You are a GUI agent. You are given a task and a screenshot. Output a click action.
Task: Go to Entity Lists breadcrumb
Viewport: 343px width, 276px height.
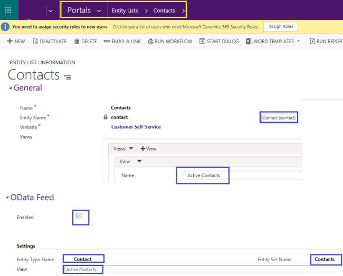[x=125, y=11]
